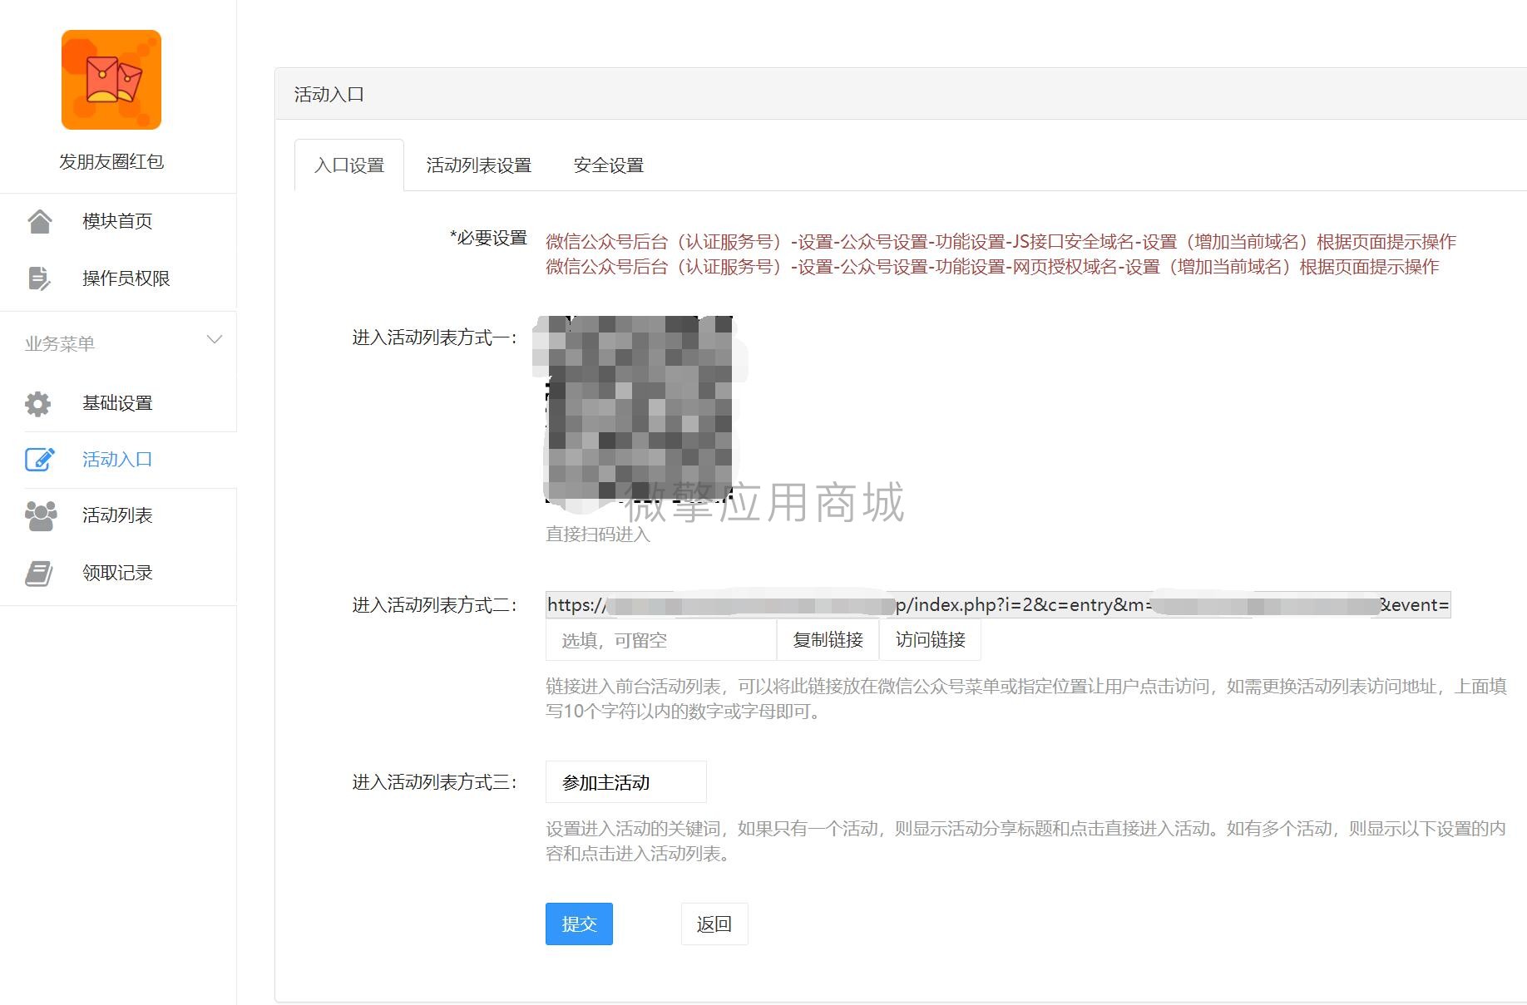Click the 链接进入前台活动列表 help text
Viewport: 1527px width, 1005px height.
pyautogui.click(x=1026, y=698)
